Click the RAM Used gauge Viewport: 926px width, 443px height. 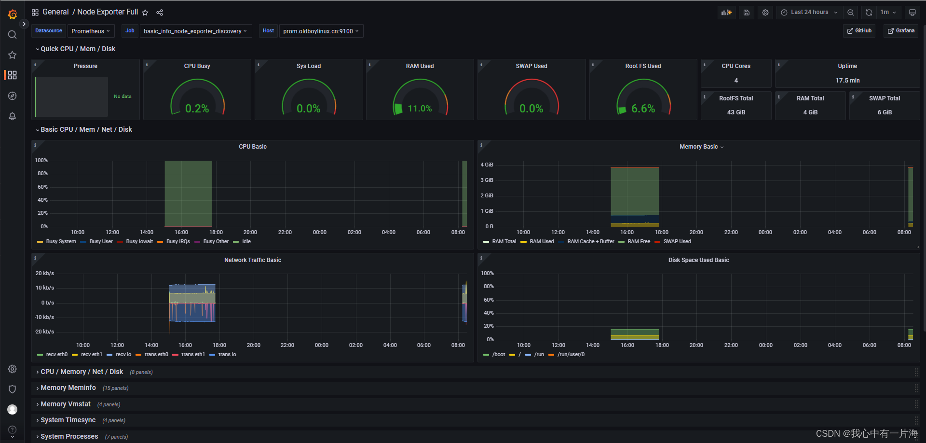tap(420, 97)
